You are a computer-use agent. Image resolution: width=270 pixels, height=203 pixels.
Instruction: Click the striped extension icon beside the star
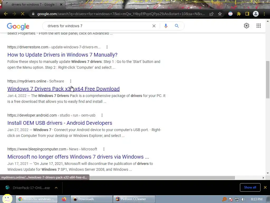(x=230, y=14)
